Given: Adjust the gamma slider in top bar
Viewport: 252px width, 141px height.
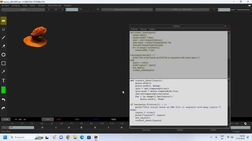Looking at the screenshot, I should click(241, 10).
